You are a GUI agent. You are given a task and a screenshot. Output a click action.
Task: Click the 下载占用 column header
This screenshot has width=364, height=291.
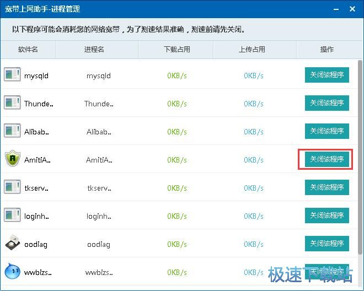pos(177,49)
